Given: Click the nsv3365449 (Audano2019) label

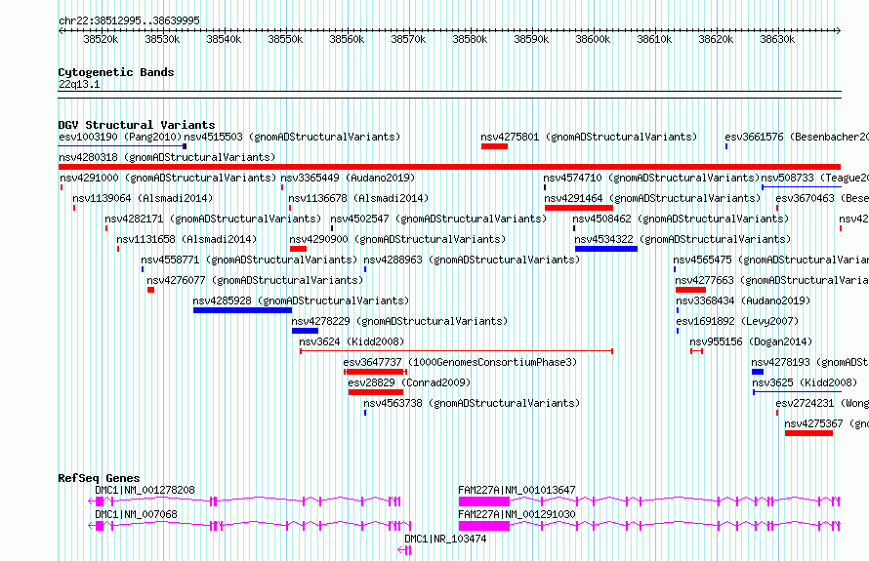Looking at the screenshot, I should point(348,178).
